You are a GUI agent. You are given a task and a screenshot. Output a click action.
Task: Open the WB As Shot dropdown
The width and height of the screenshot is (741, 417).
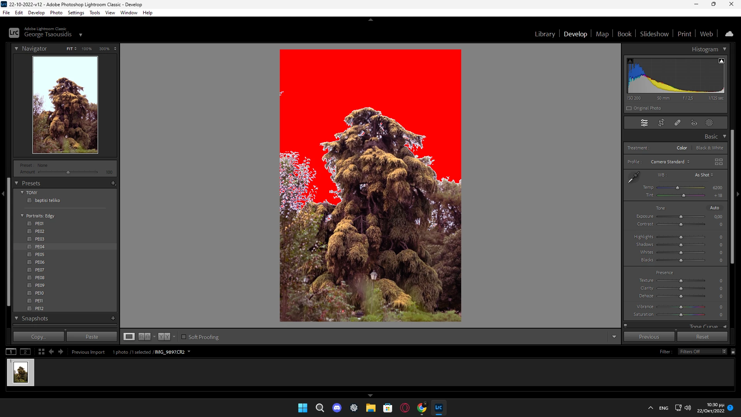[x=704, y=175]
